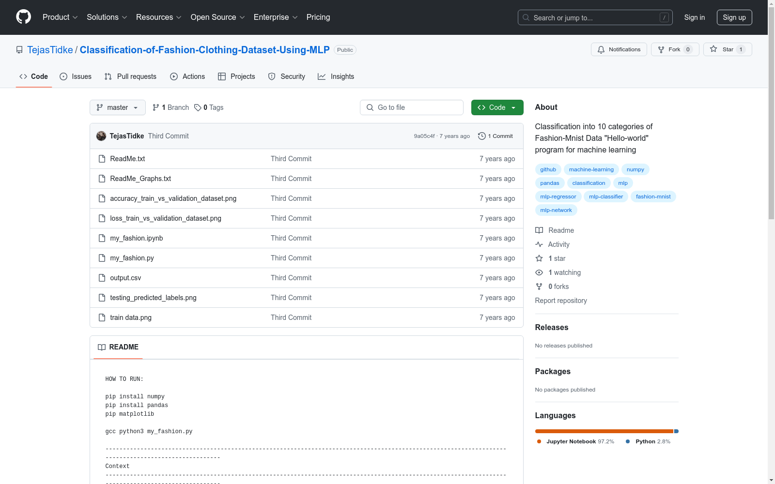The height and width of the screenshot is (484, 775).
Task: Click the TejasTidke avatar in commit row
Action: (x=101, y=136)
